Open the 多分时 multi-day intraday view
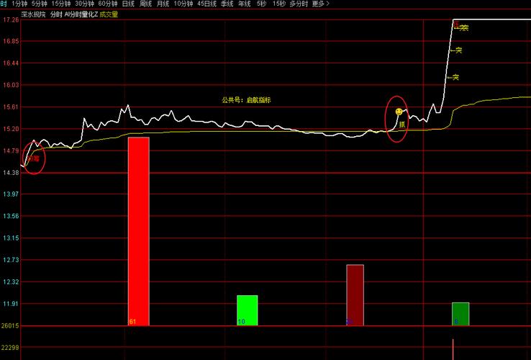The width and height of the screenshot is (531, 360). [299, 4]
